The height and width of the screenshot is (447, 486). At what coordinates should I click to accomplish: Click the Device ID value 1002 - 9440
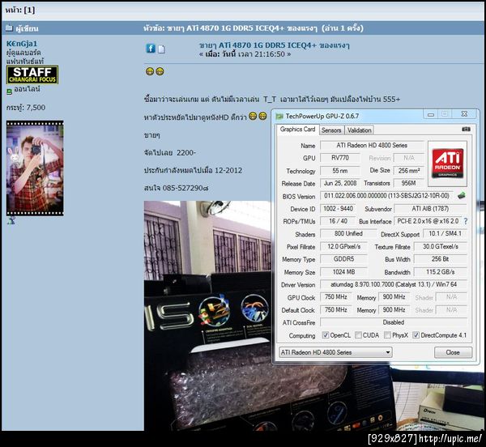(338, 208)
